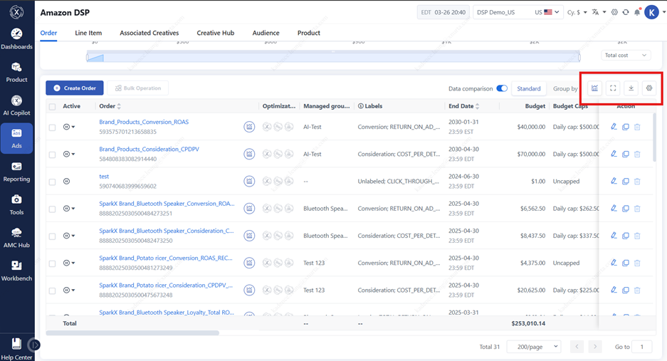Click edit pencil for Brand_Products_Conversion_ROAS row

pos(614,127)
